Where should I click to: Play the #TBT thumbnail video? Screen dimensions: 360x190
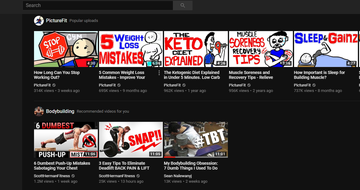(x=196, y=140)
